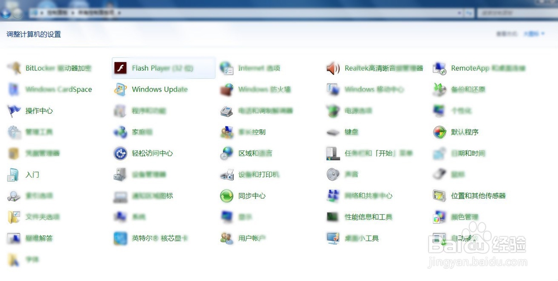Open the 索引选项 magnifier icon
The image size is (558, 281).
coord(15,196)
